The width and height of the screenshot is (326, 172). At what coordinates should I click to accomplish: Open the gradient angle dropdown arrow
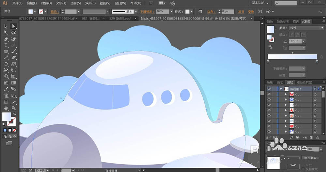pyautogui.click(x=304, y=41)
